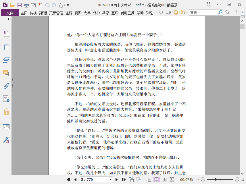Select the hand touch mode icon

coord(61,5)
